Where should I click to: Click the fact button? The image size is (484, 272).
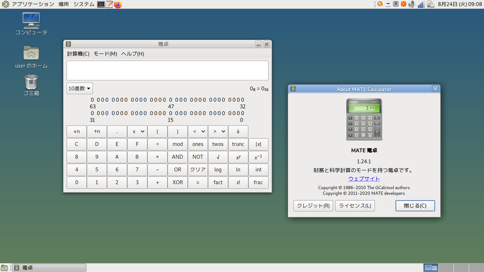coord(218,182)
